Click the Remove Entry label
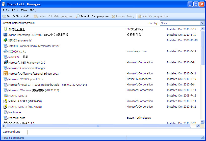Screen dimensions: 206x141 coord(125,16)
